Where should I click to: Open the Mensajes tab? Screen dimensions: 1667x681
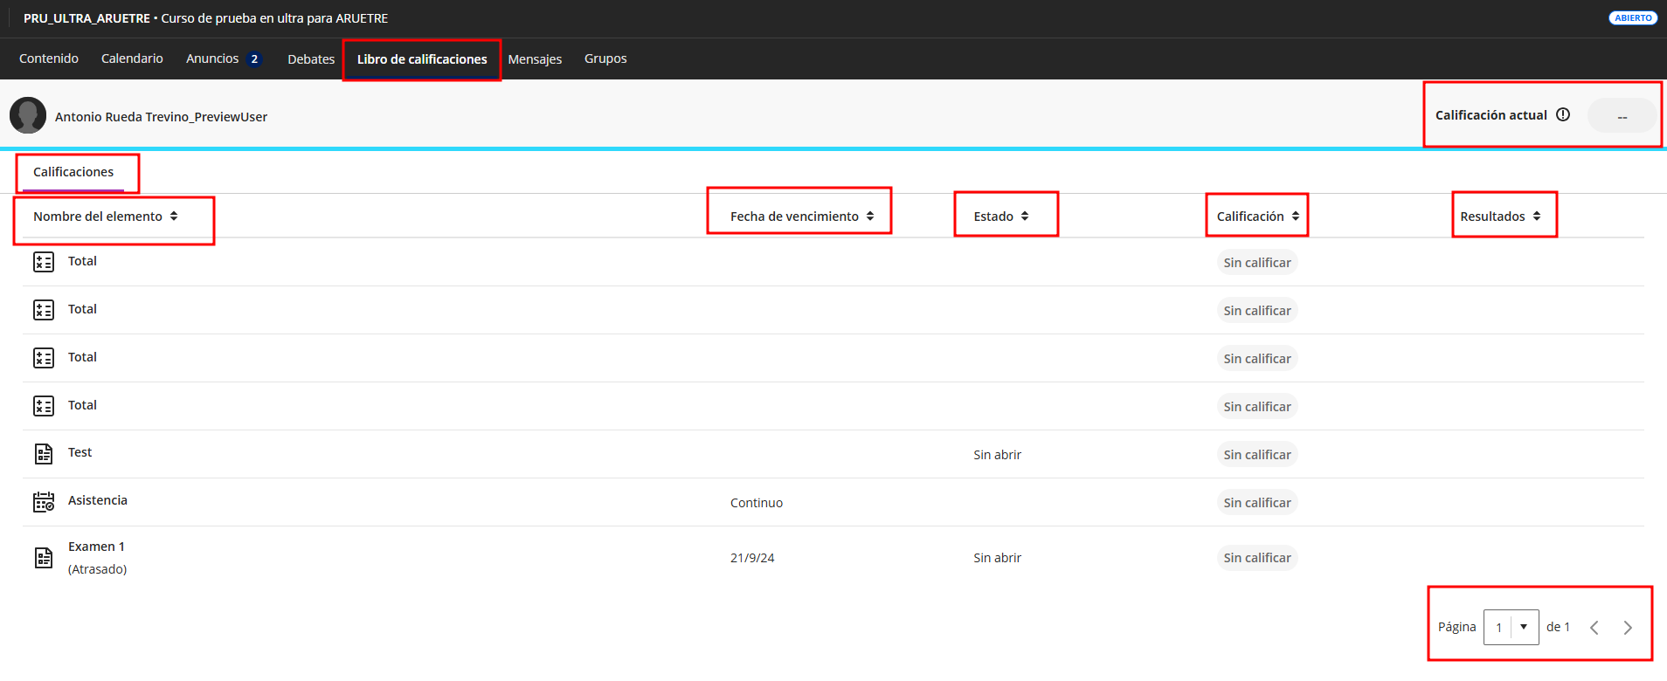coord(535,59)
